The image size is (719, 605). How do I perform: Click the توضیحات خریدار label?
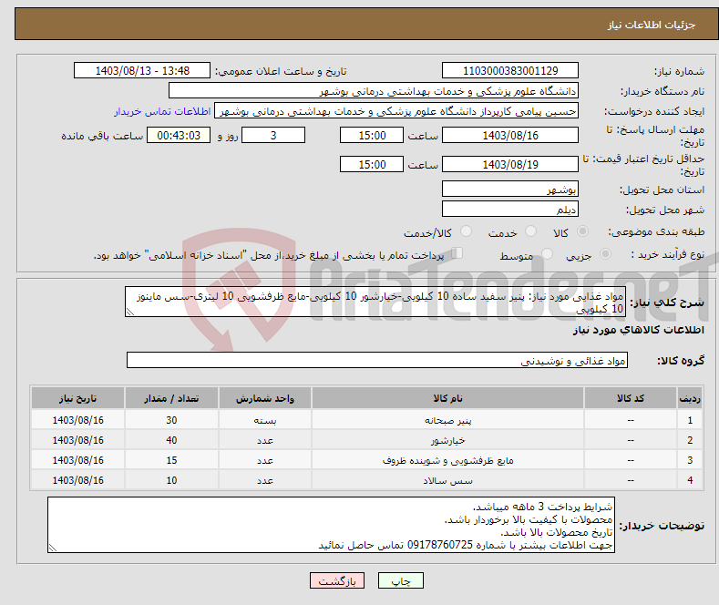(x=662, y=525)
